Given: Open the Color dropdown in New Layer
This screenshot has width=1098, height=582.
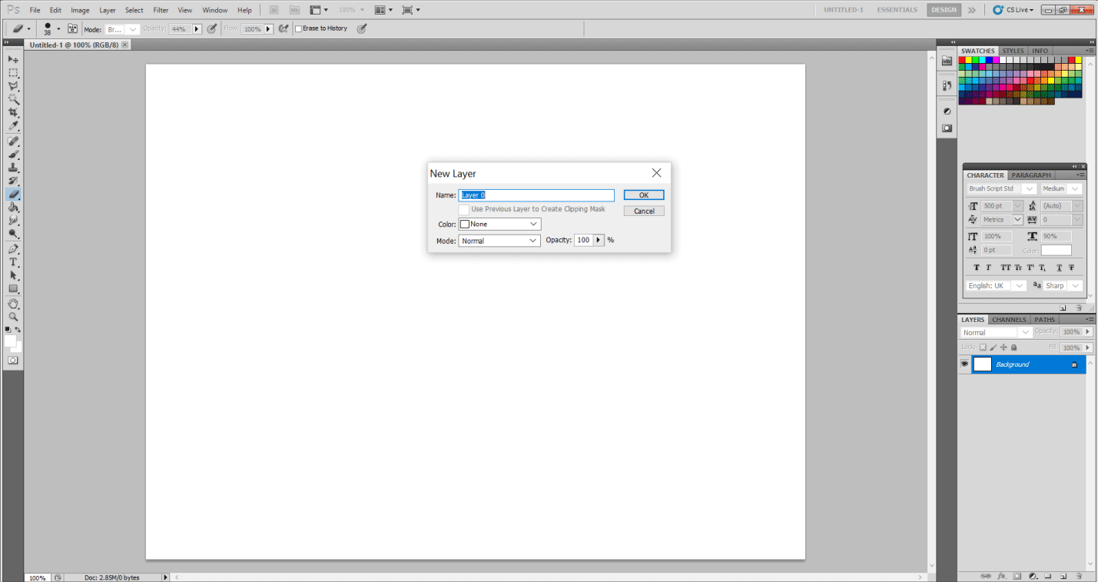Looking at the screenshot, I should [x=499, y=224].
